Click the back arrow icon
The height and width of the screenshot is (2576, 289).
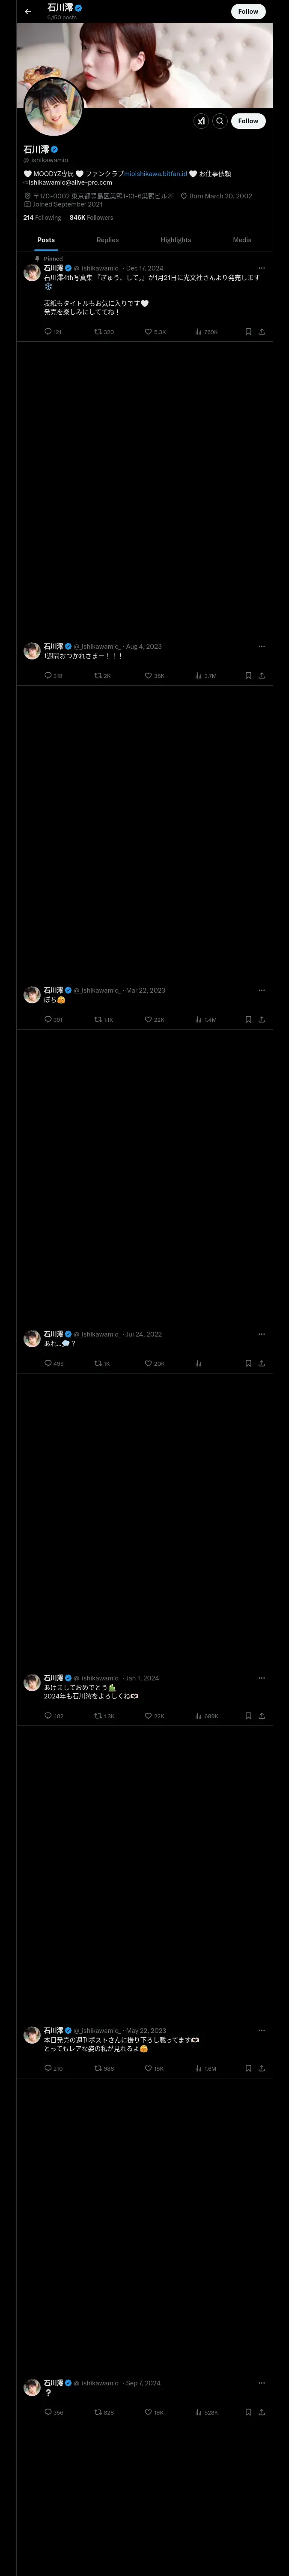click(28, 12)
